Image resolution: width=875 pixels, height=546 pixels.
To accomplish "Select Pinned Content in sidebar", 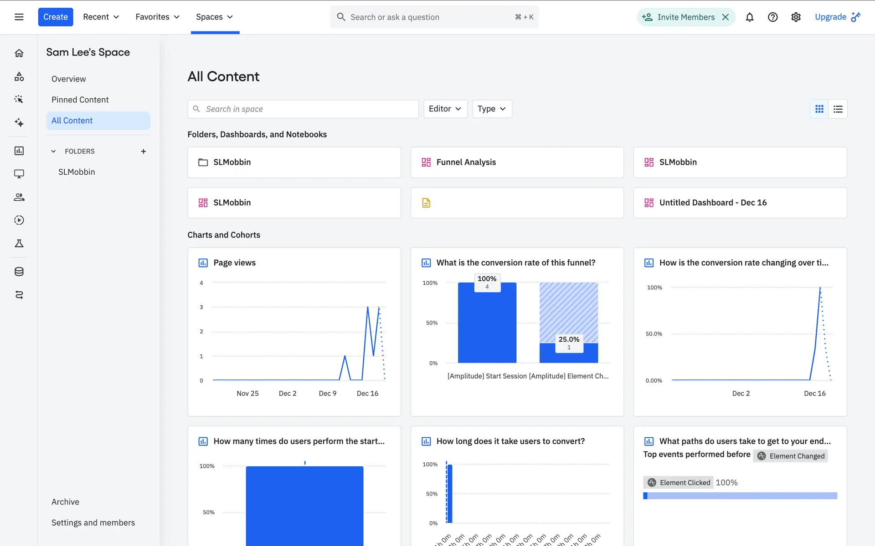I will coord(80,100).
